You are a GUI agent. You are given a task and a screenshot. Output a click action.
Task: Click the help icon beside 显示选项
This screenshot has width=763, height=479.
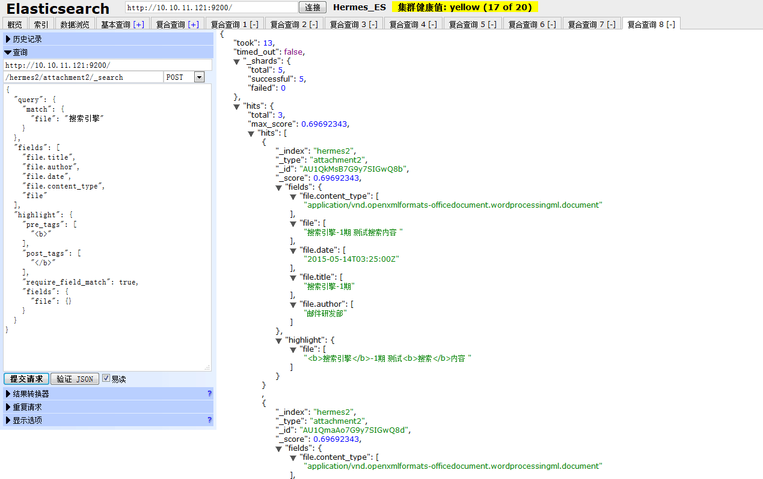209,420
